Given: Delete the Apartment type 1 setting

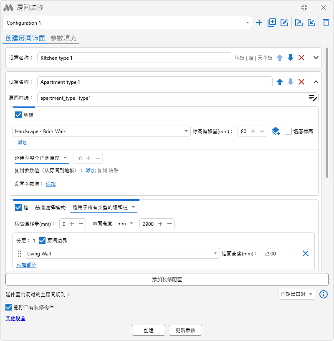Looking at the screenshot, I should click(x=301, y=82).
